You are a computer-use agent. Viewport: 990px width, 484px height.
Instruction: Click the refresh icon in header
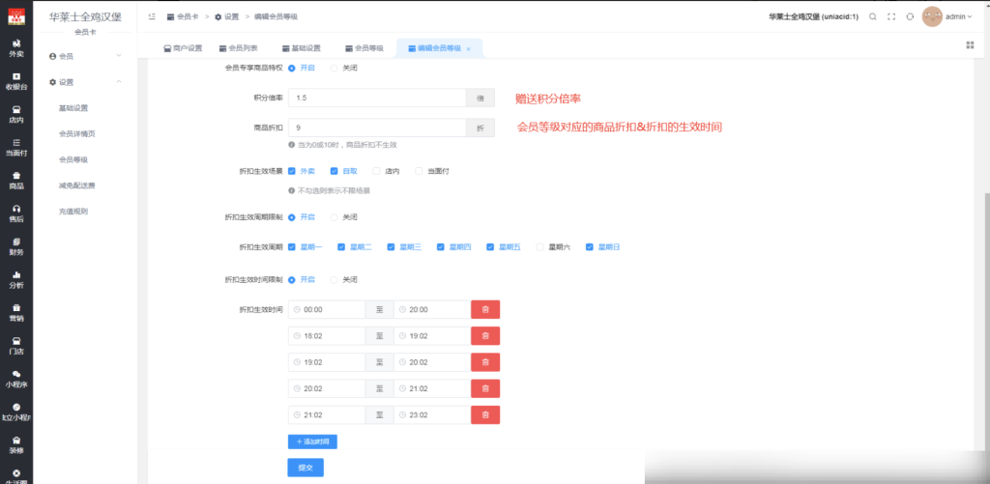coord(910,17)
